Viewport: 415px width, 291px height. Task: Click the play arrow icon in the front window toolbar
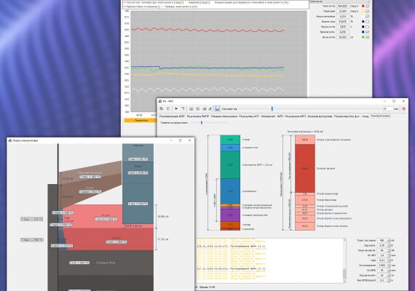coord(176,108)
